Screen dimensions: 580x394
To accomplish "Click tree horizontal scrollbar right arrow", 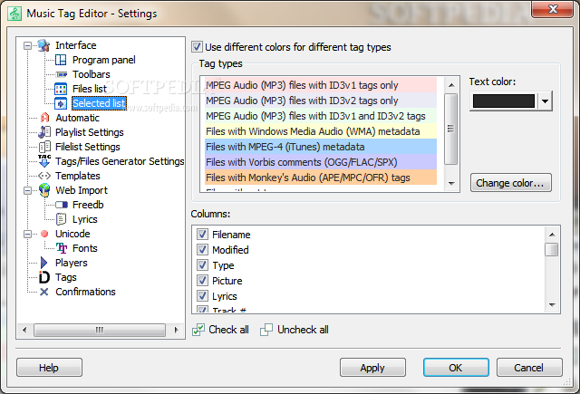I will tap(176, 330).
